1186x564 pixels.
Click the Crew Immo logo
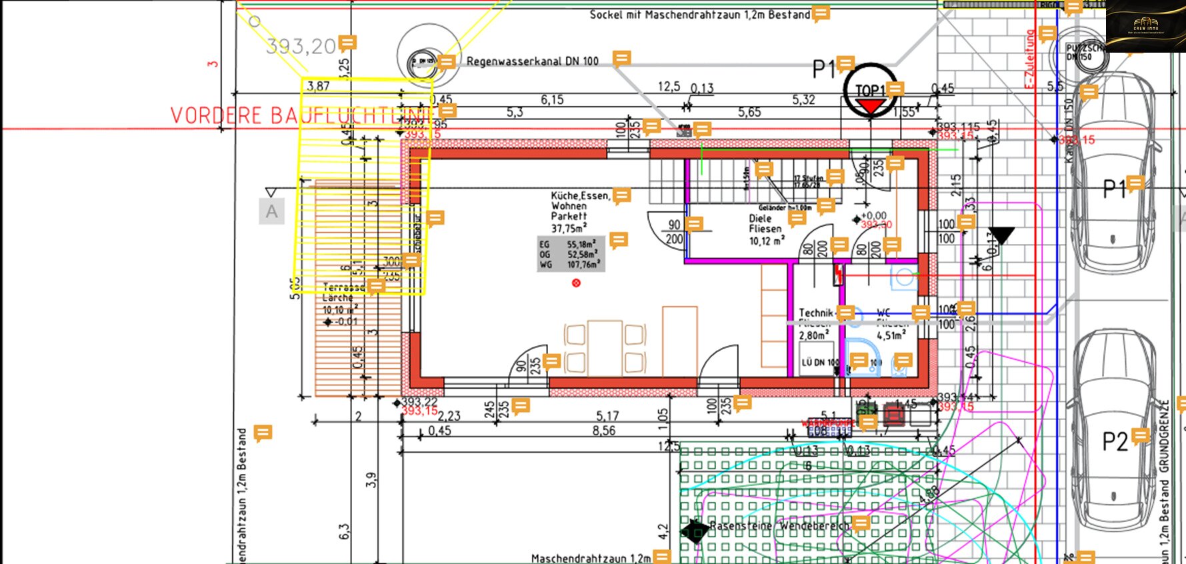tap(1145, 26)
